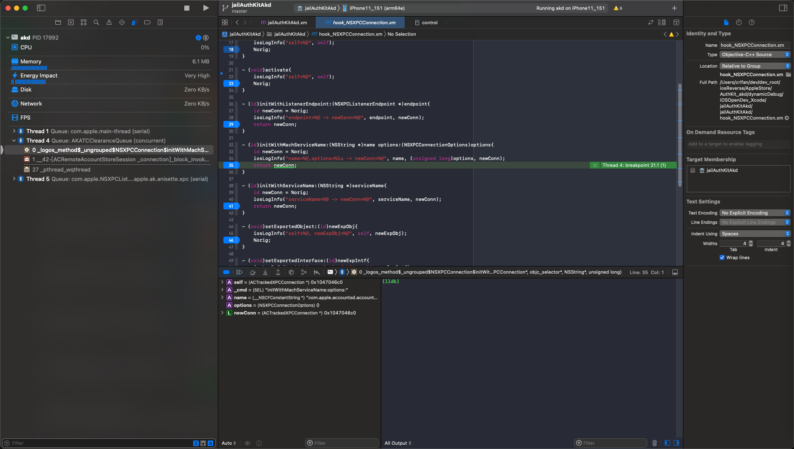The width and height of the screenshot is (794, 449).
Task: Open the issues warning badge showing 6
Action: coord(618,8)
